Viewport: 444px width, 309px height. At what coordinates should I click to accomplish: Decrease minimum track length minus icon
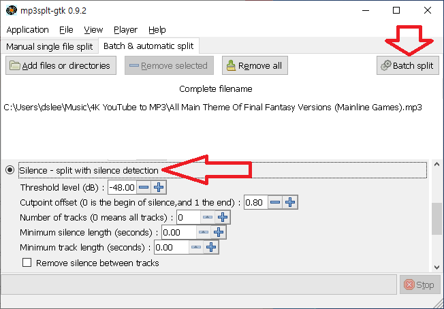click(197, 248)
